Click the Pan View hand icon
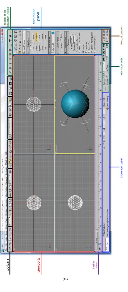This screenshot has width=128, height=292. pos(107,38)
